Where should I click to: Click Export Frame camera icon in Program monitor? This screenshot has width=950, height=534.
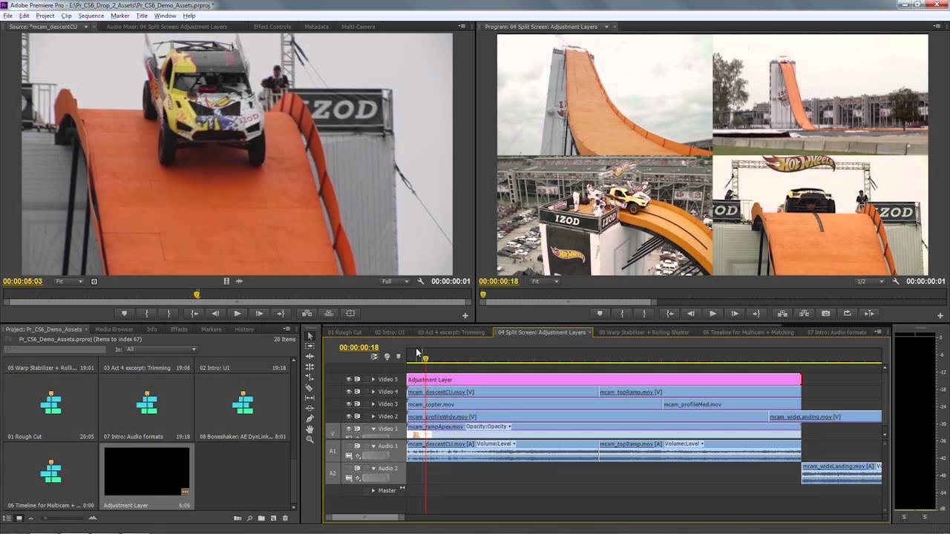click(825, 314)
